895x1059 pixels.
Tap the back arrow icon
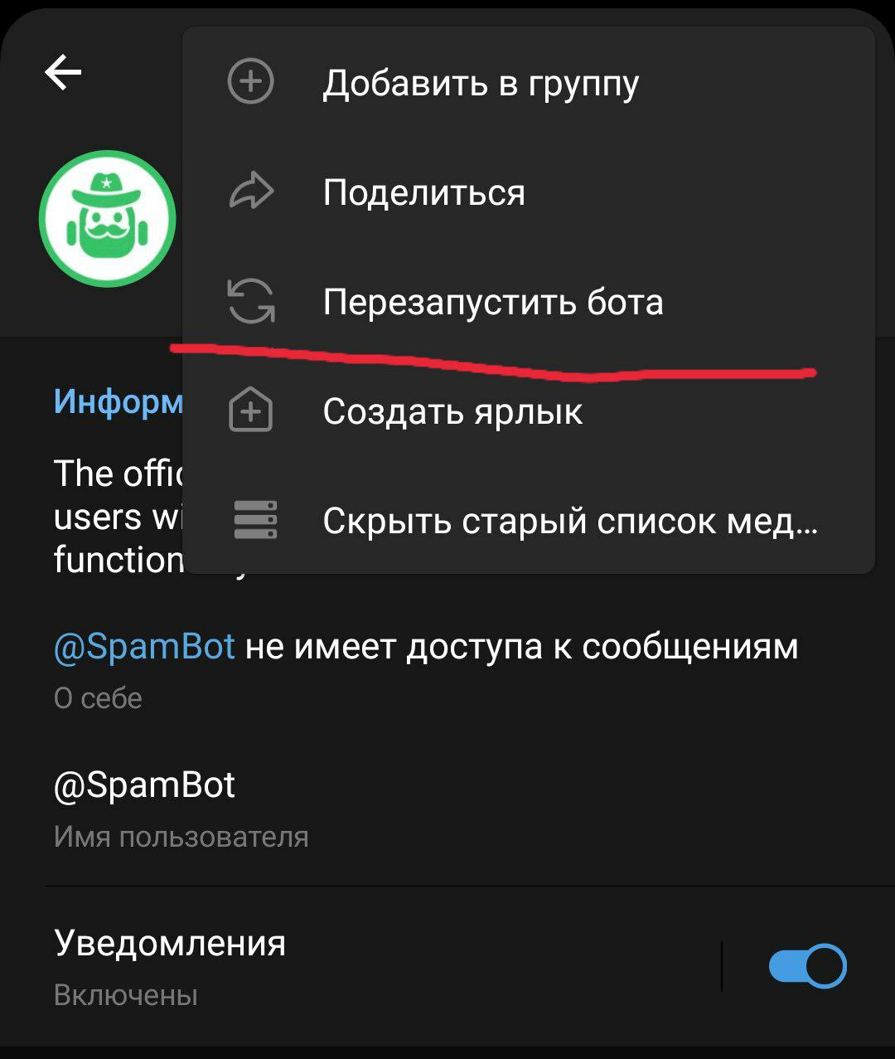[63, 72]
